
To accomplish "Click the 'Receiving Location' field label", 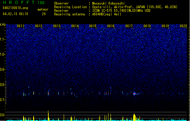I will [70, 7].
